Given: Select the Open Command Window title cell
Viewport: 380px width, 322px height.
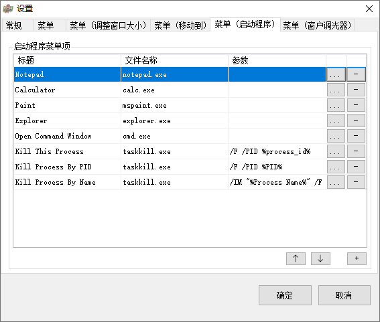Looking at the screenshot, I should [67, 136].
